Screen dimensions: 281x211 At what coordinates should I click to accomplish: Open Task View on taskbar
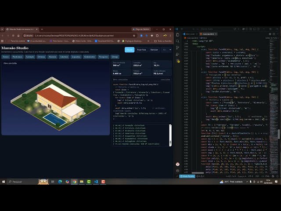point(53,182)
